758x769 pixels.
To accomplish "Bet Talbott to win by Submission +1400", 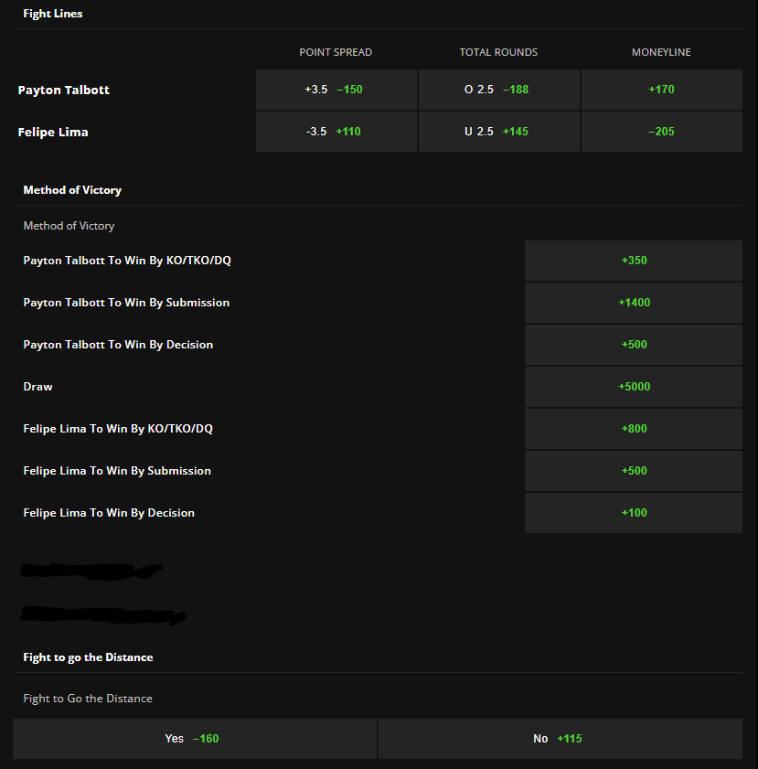I will click(x=633, y=303).
